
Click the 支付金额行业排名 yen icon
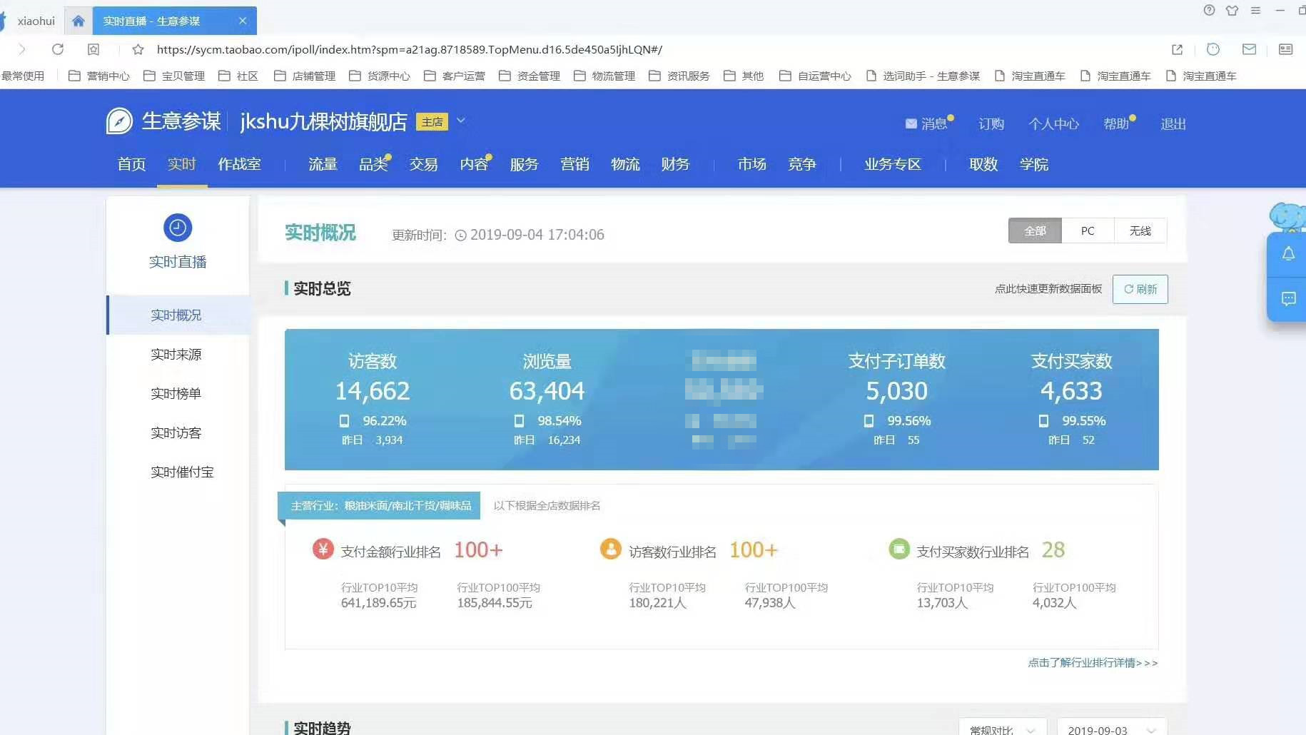coord(323,549)
